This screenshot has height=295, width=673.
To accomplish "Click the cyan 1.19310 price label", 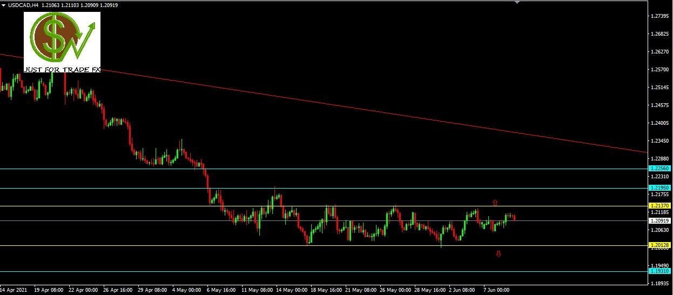I will 659,271.
